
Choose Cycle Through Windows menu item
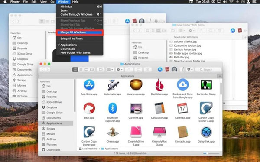[x=80, y=14]
